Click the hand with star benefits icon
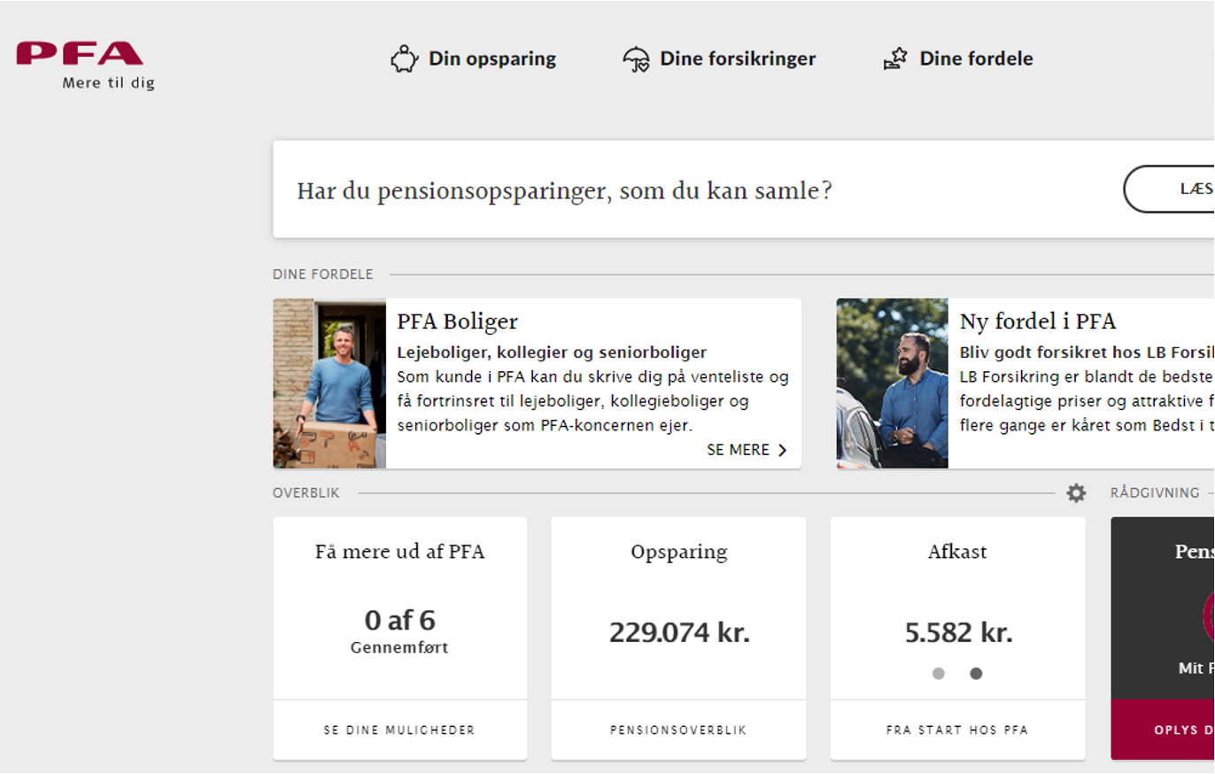Screen dimensions: 1215x774 895,59
